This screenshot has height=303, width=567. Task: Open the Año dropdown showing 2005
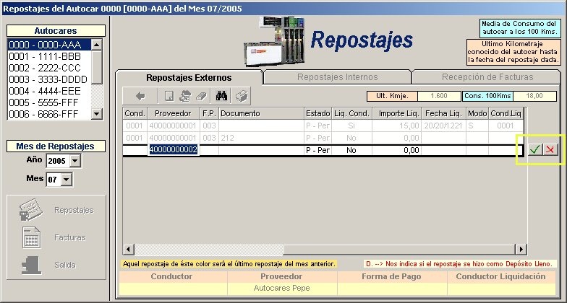[x=75, y=161]
